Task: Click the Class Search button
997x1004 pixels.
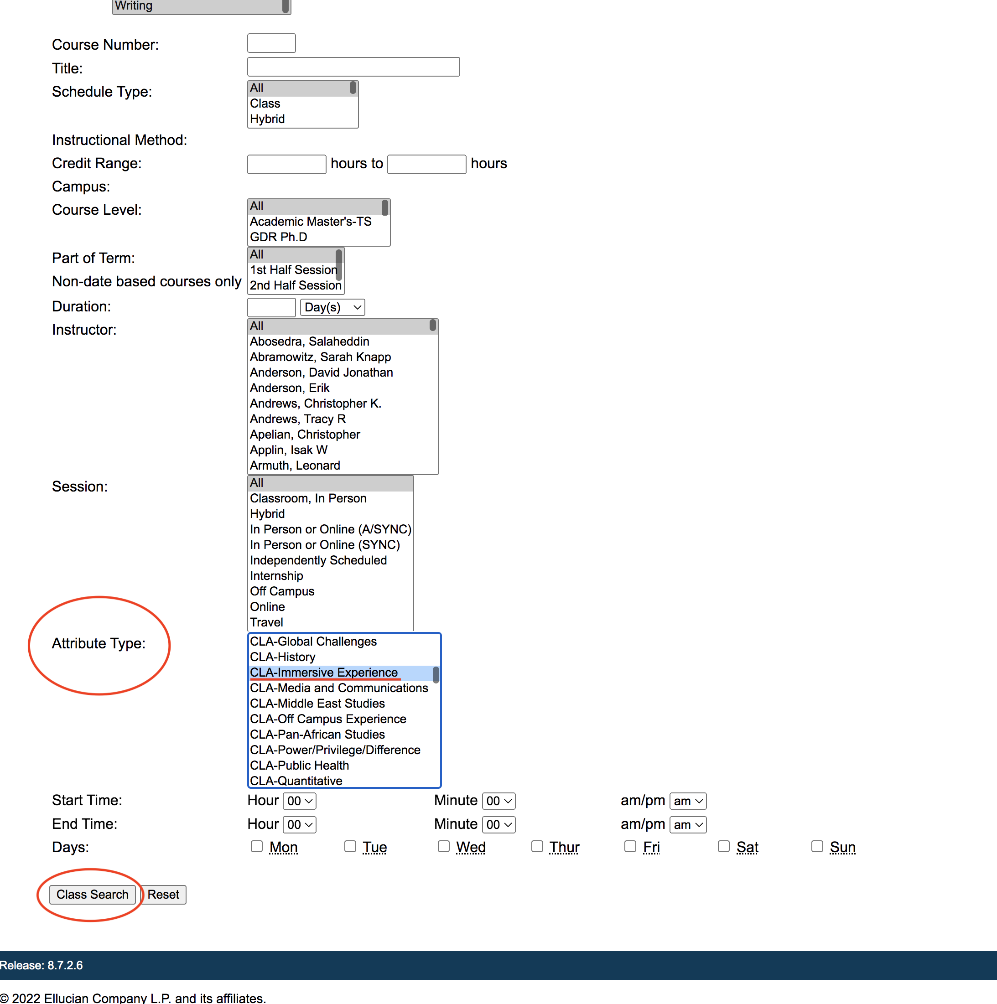Action: click(x=93, y=895)
